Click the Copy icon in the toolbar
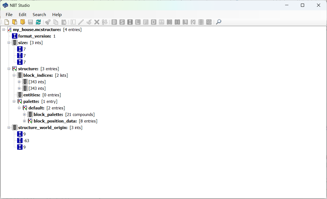The width and height of the screenshot is (327, 199). point(56,22)
